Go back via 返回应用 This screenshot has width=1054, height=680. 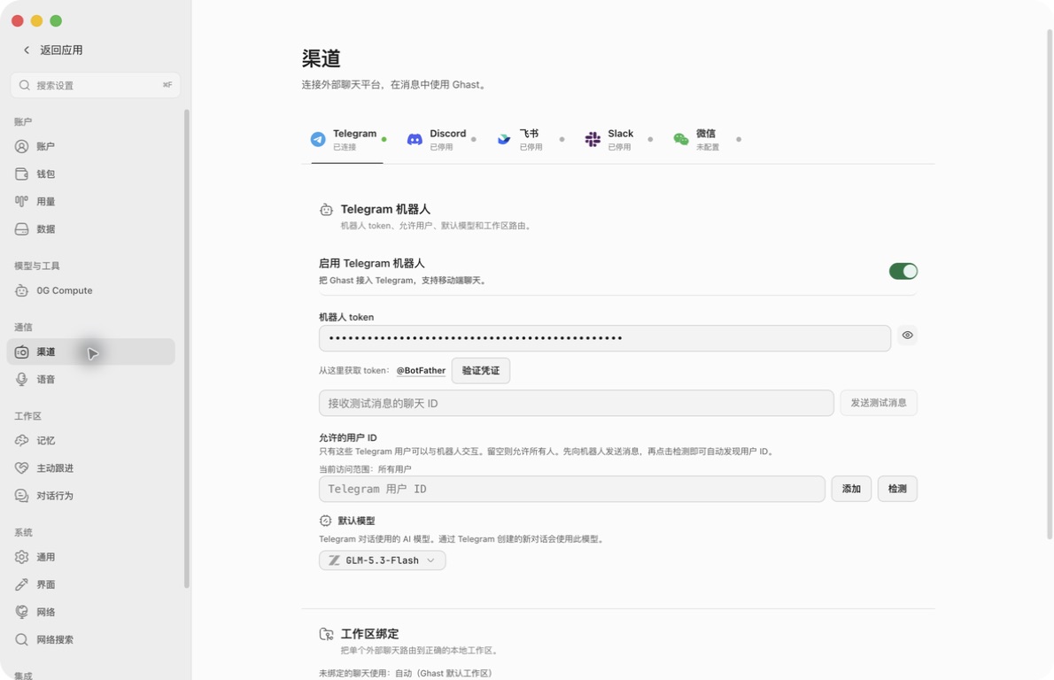(x=52, y=50)
